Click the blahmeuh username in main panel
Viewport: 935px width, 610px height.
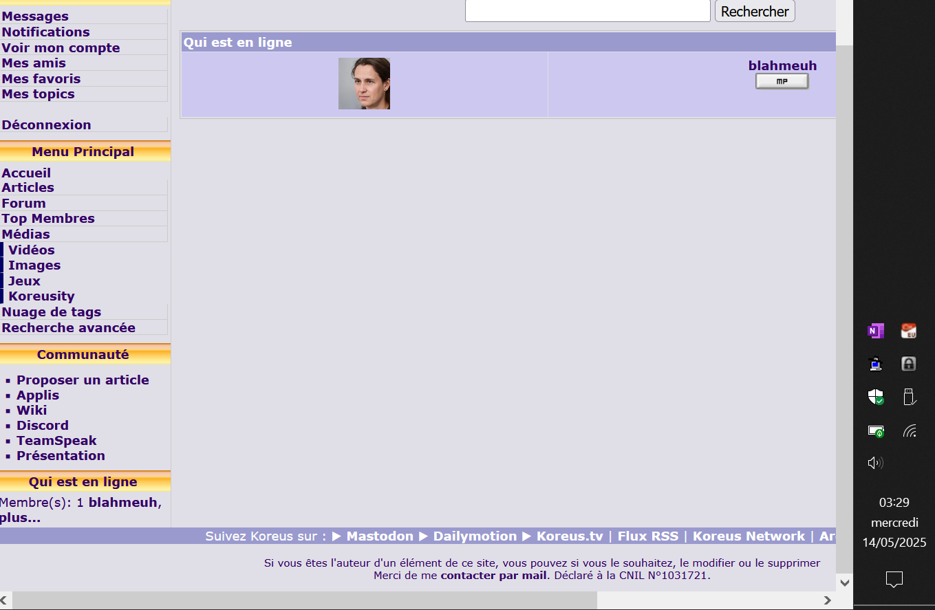point(782,66)
